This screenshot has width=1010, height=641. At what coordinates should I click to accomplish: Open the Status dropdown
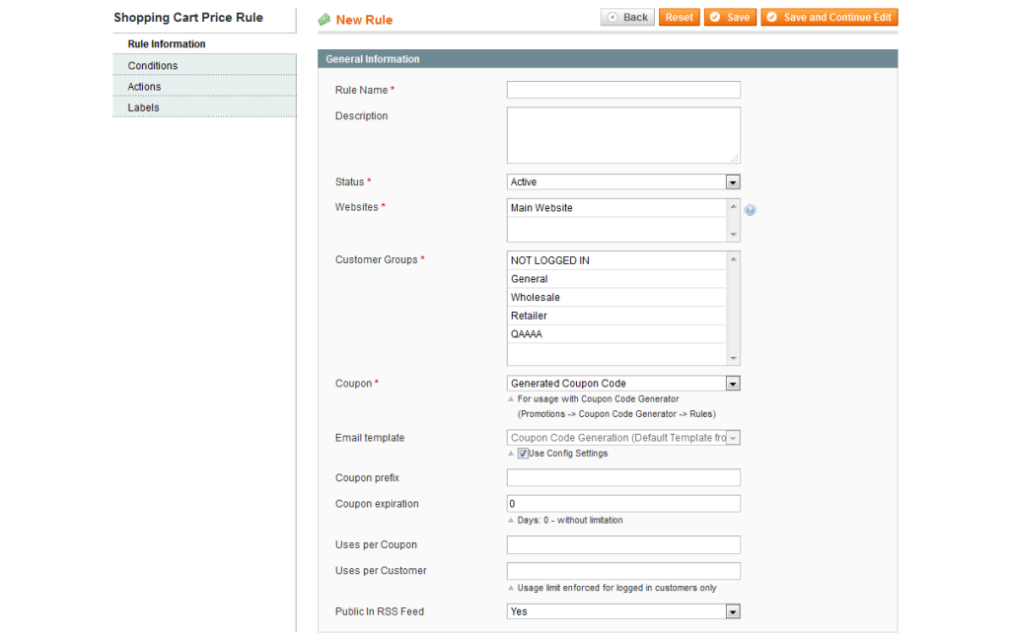[x=623, y=182]
